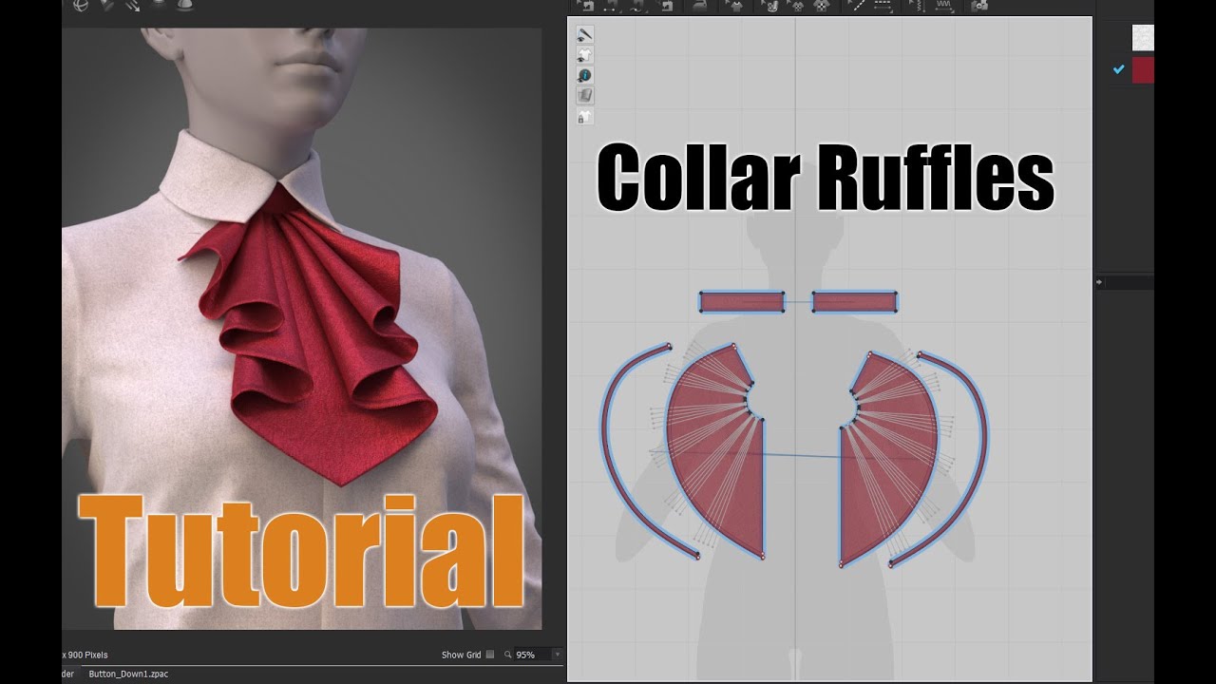Enable the Show Grid checkbox
The image size is (1216, 684).
click(x=490, y=655)
